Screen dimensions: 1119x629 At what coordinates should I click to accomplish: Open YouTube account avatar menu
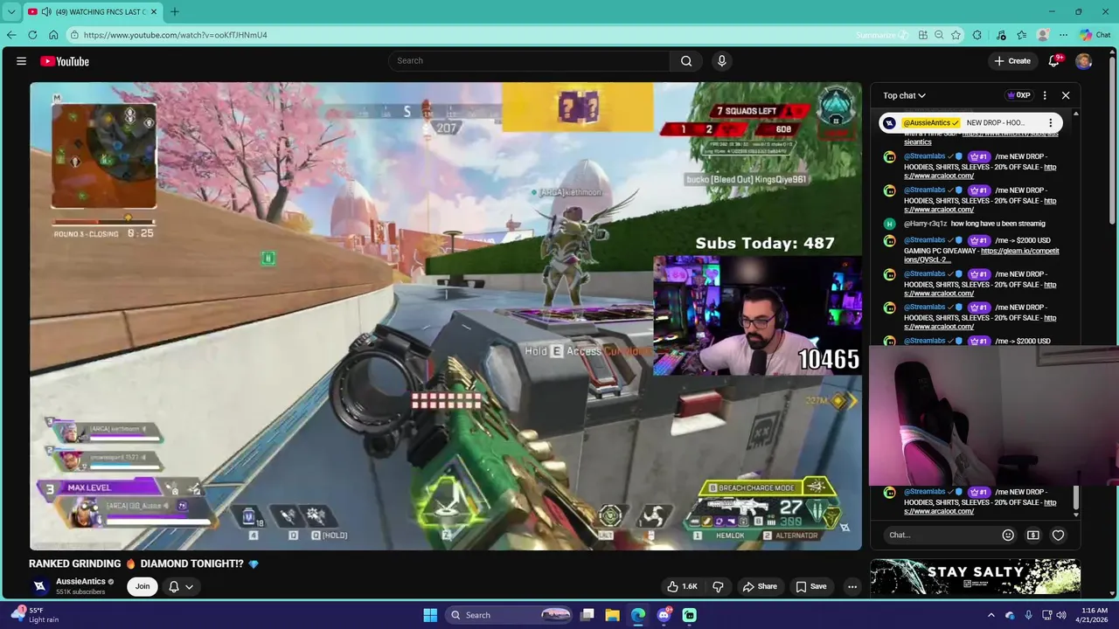click(1083, 61)
